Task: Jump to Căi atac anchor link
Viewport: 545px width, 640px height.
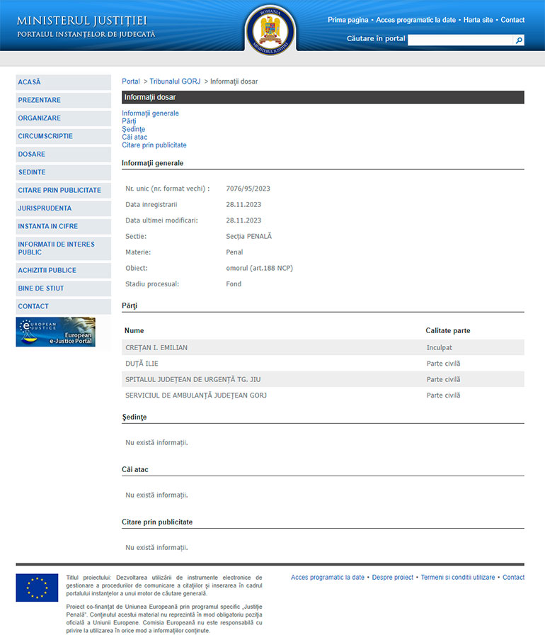Action: pos(134,137)
